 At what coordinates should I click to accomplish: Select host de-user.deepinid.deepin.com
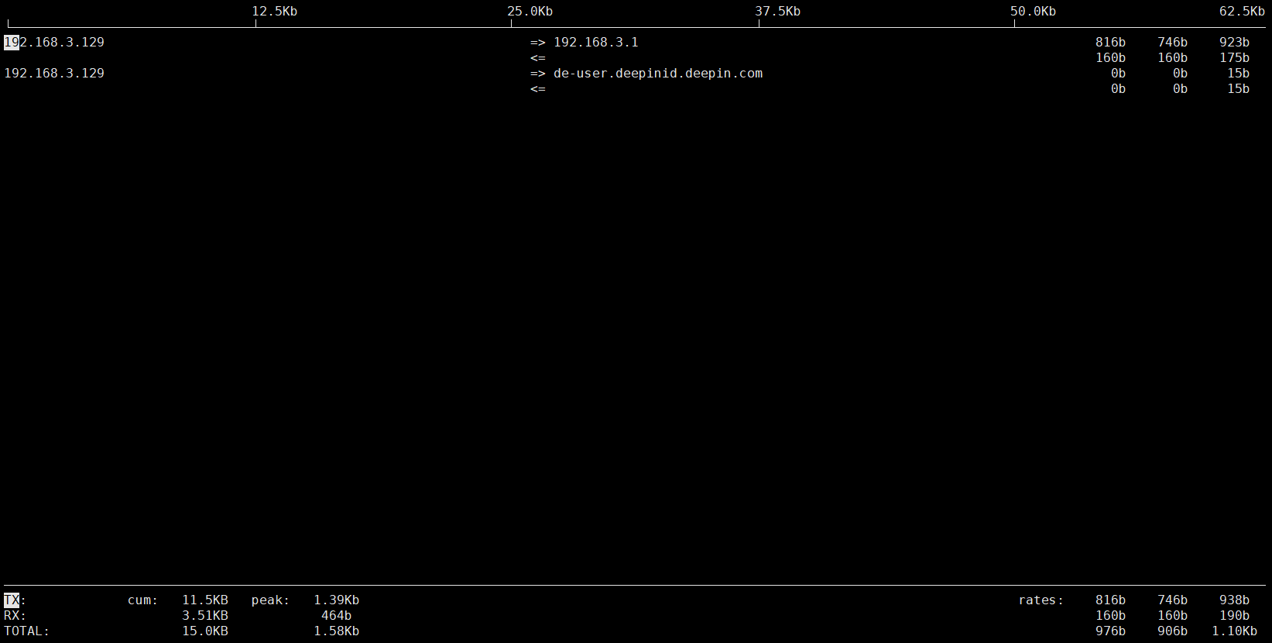coord(658,73)
